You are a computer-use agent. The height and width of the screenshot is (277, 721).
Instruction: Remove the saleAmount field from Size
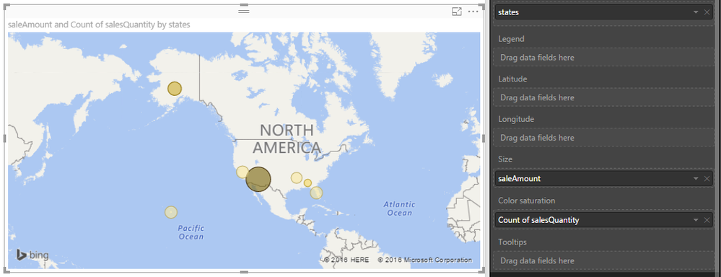pyautogui.click(x=707, y=179)
